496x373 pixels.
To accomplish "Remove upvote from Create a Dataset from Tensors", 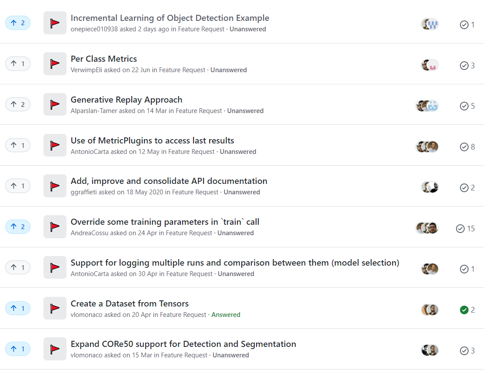I will point(18,308).
